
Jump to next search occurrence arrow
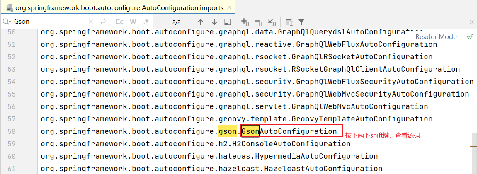[214, 22]
